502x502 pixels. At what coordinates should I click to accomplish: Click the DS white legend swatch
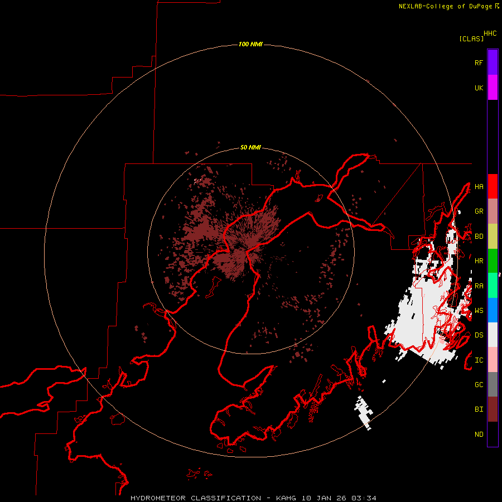point(493,335)
